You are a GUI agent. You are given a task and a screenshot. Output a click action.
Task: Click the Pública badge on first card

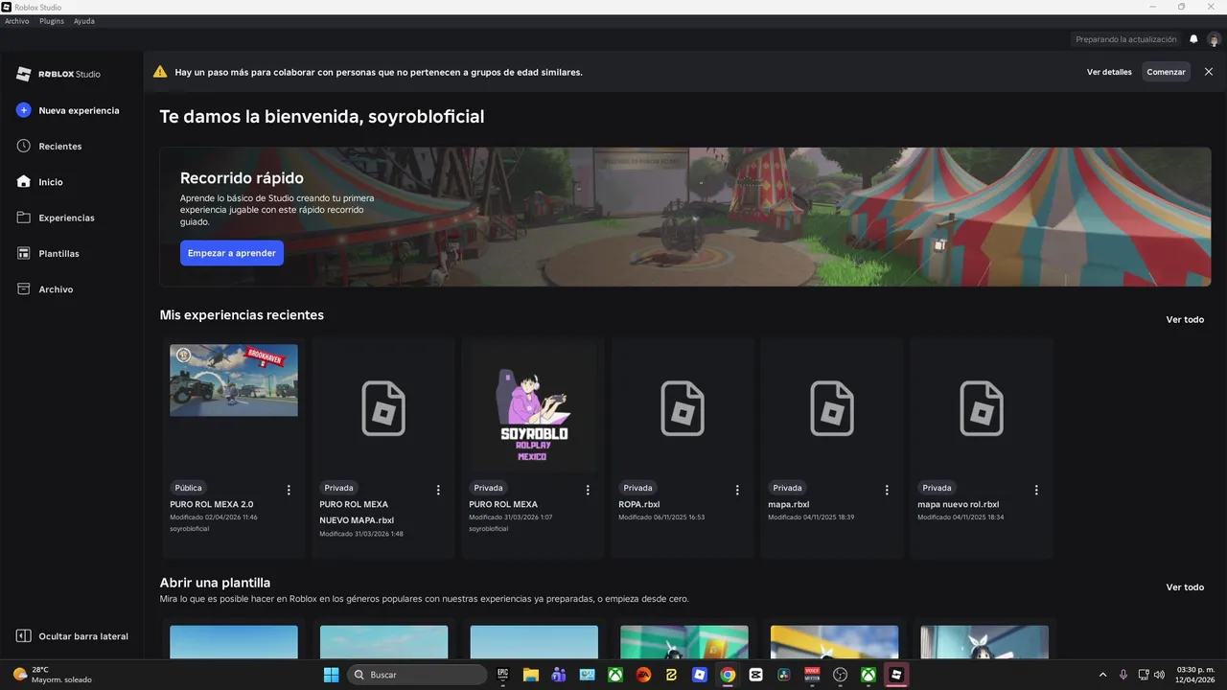(x=189, y=488)
